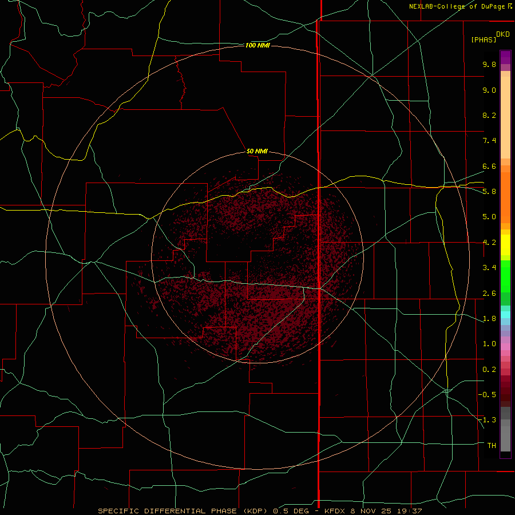Click the 5.8 scale value

(489, 192)
